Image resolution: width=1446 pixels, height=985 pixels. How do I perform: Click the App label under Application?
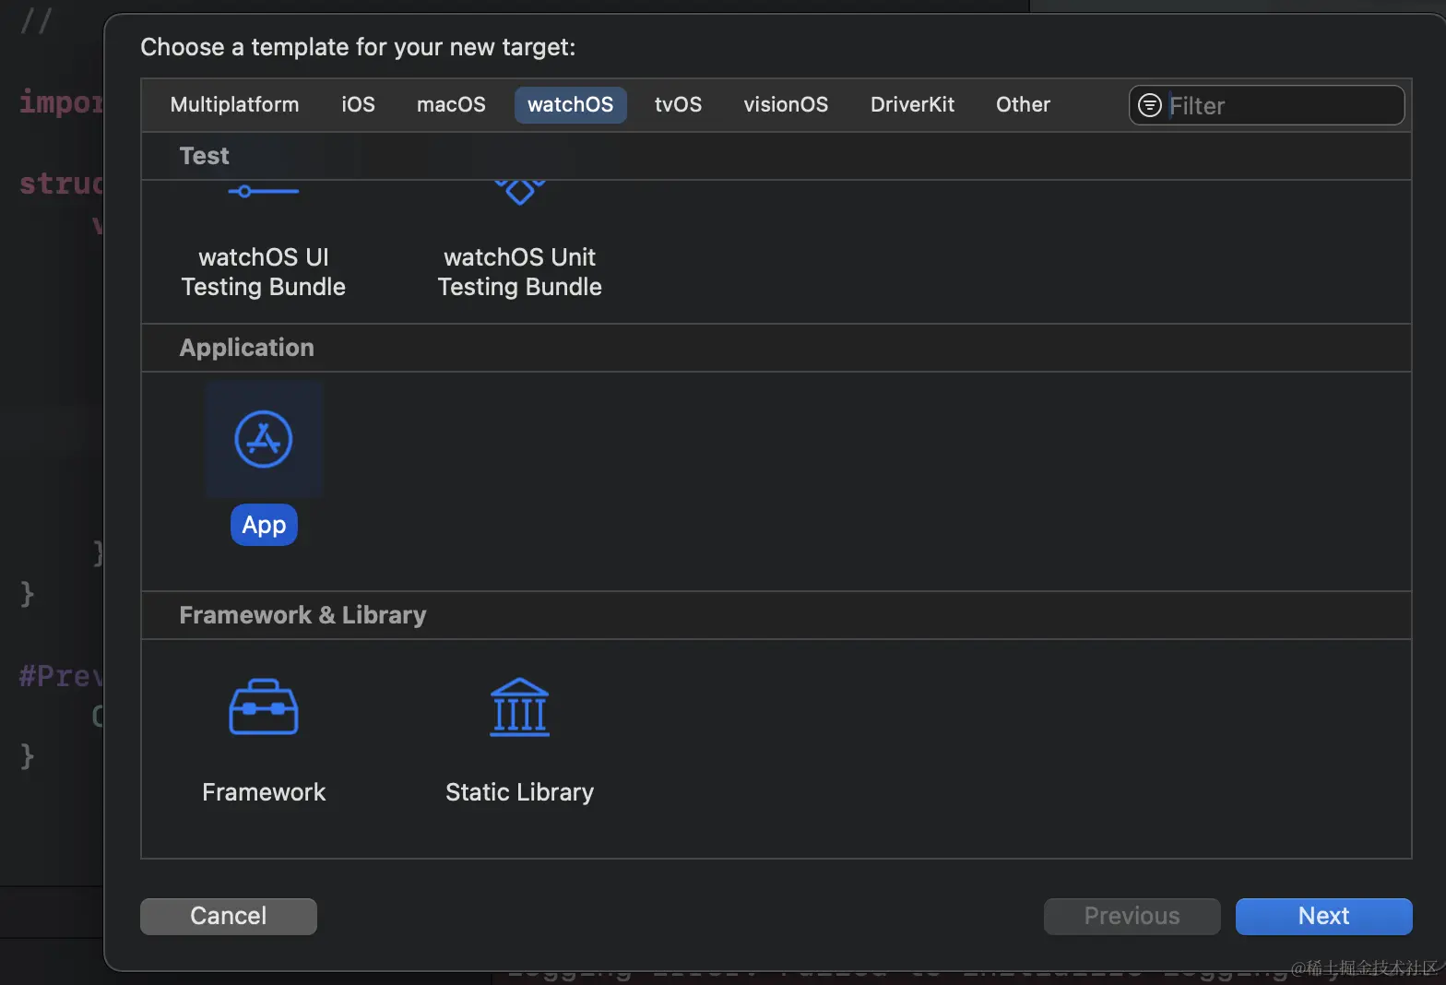(264, 525)
